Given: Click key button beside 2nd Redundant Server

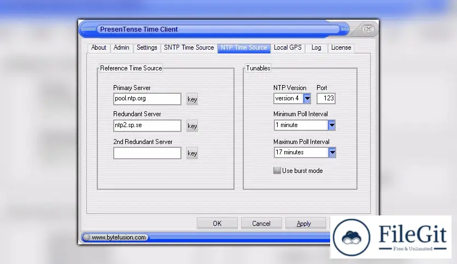Looking at the screenshot, I should tap(192, 153).
